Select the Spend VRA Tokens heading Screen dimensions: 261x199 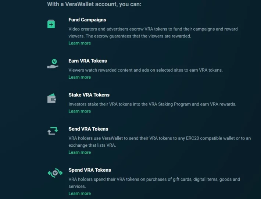tap(90, 170)
